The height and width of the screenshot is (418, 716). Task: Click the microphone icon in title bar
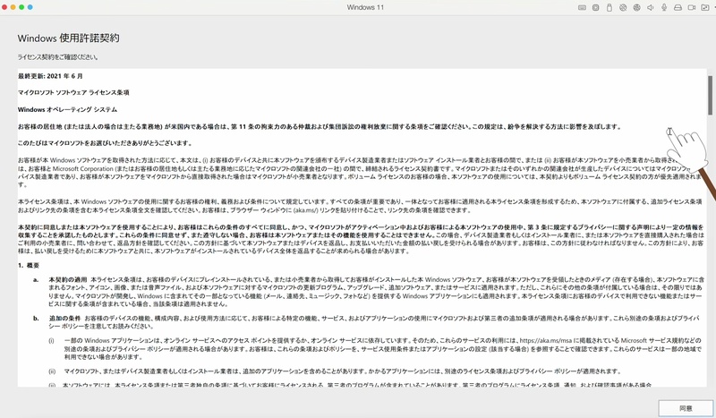tap(664, 7)
